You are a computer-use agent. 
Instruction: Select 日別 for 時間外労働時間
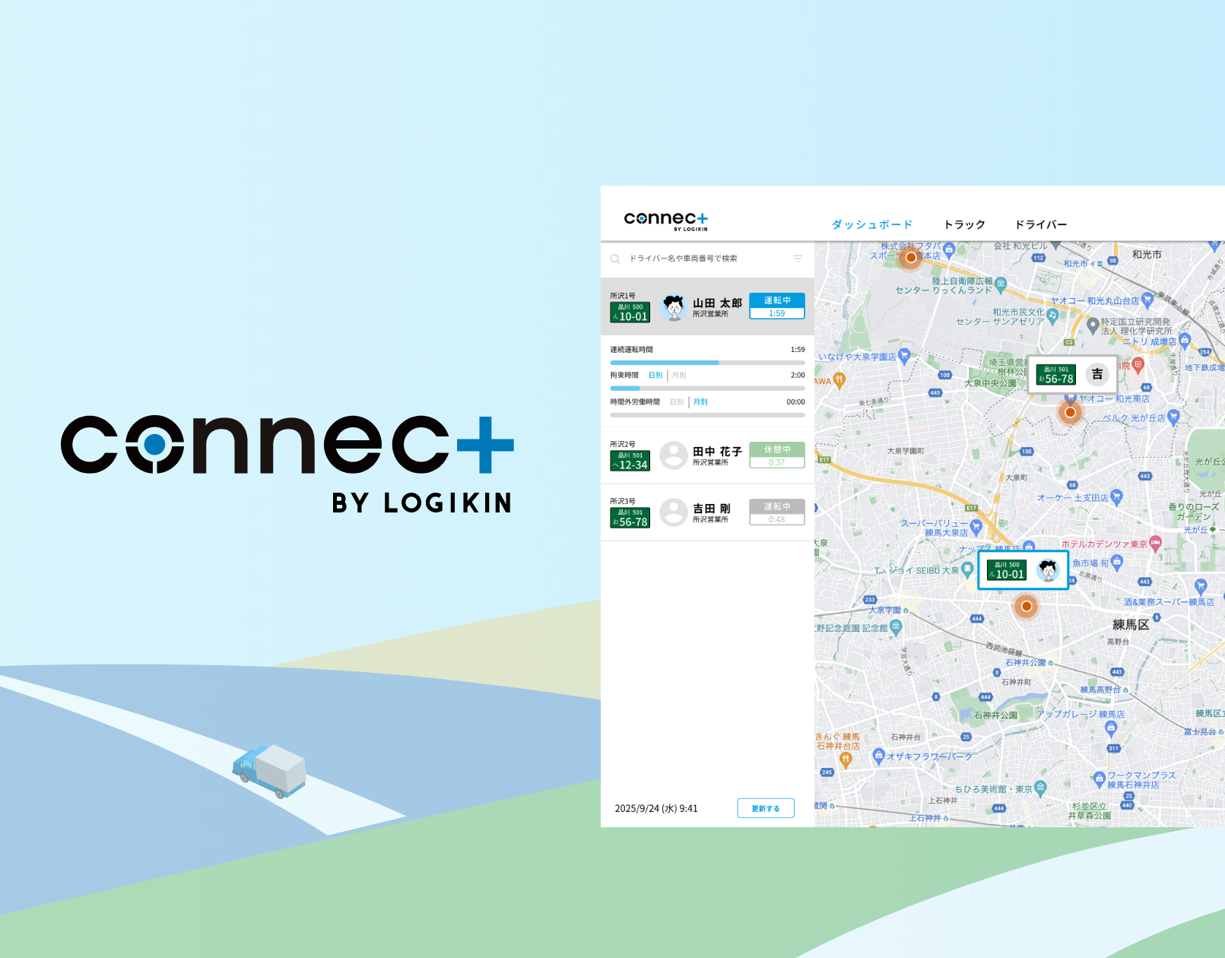click(x=677, y=402)
